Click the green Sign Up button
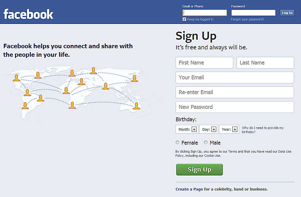 tap(199, 169)
